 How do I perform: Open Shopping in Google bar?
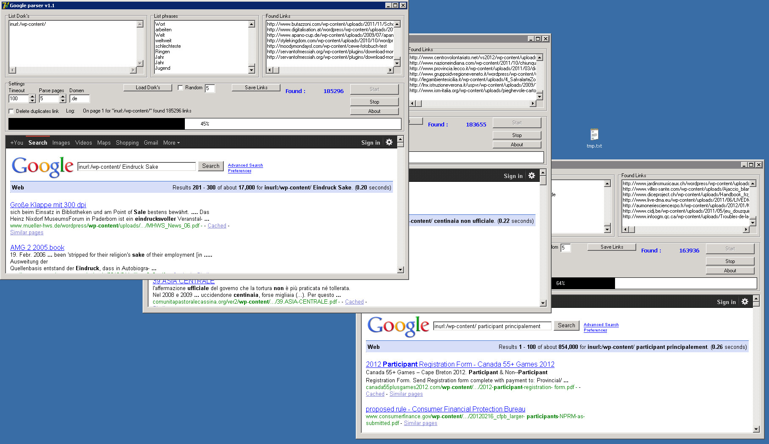pyautogui.click(x=127, y=143)
